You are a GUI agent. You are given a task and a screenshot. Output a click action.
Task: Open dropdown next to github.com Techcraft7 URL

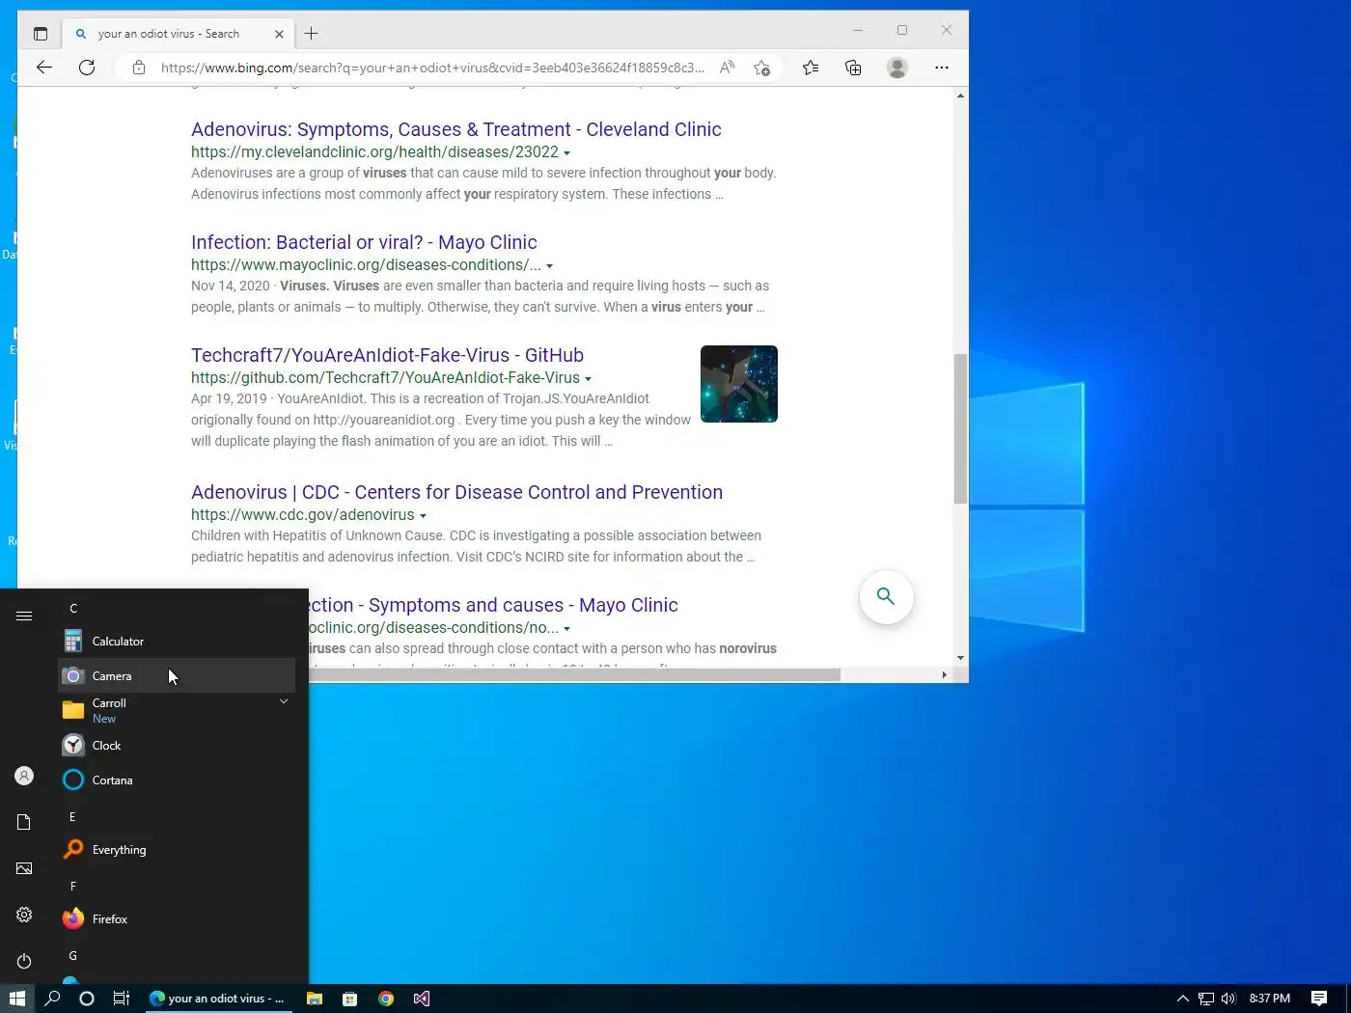coord(588,379)
